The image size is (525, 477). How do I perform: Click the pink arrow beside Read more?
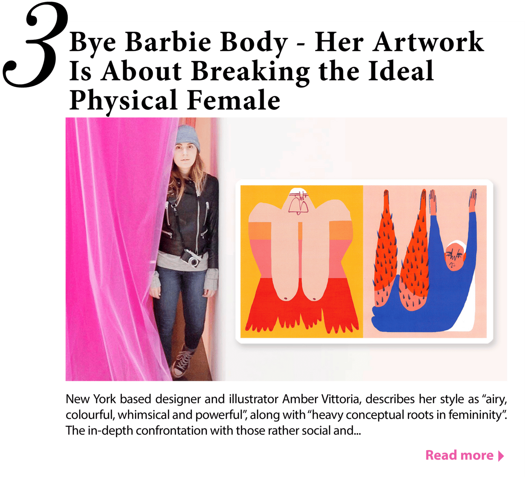(501, 456)
